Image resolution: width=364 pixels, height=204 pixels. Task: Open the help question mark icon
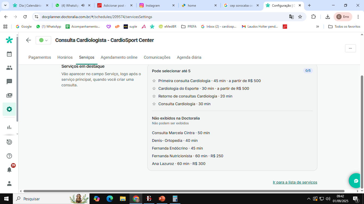[9, 156]
